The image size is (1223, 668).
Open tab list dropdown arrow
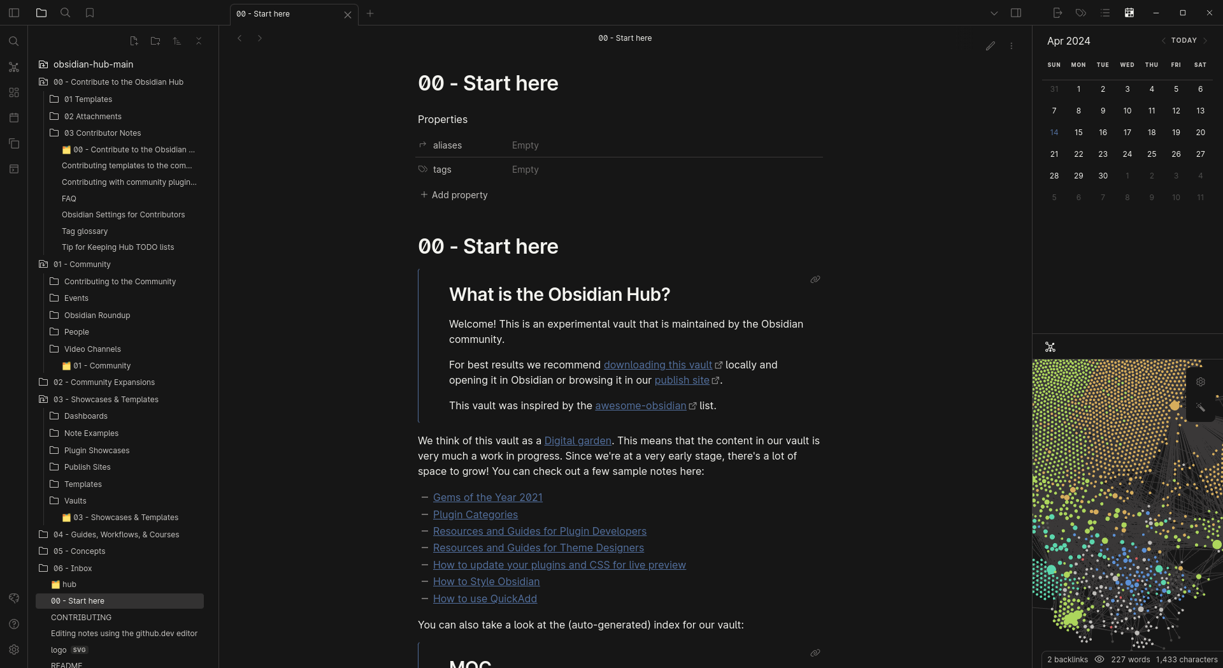pos(994,13)
